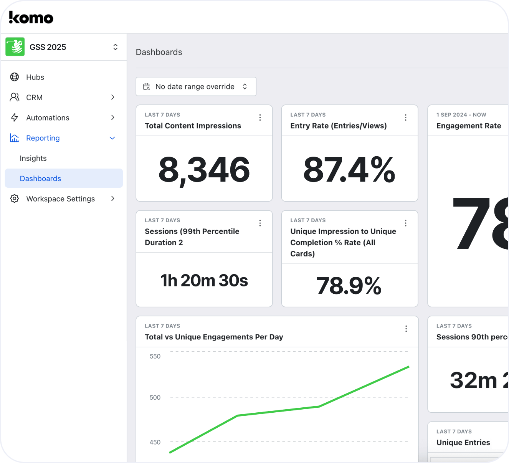Click the Hubs globe icon
This screenshot has height=463, width=509.
click(15, 77)
